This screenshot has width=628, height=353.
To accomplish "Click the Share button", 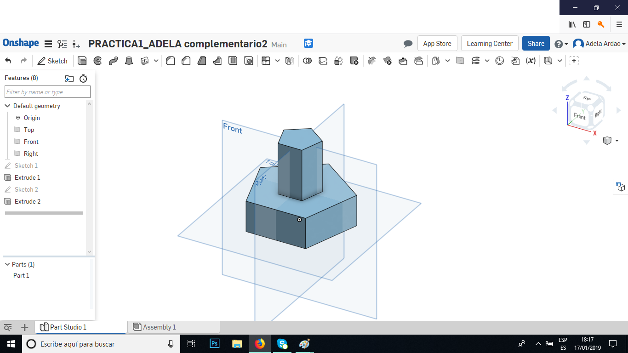I will [536, 43].
